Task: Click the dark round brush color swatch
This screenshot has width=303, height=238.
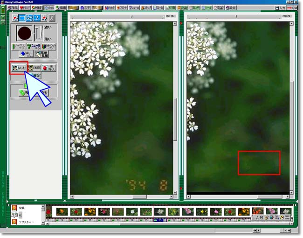Action: [x=25, y=33]
